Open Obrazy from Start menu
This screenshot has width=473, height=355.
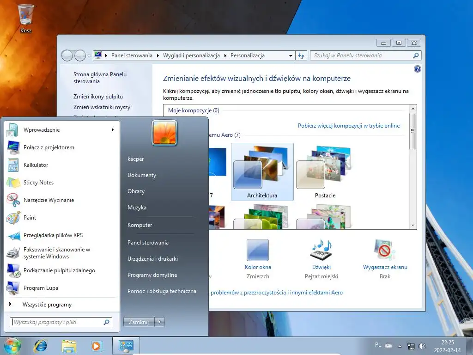136,191
